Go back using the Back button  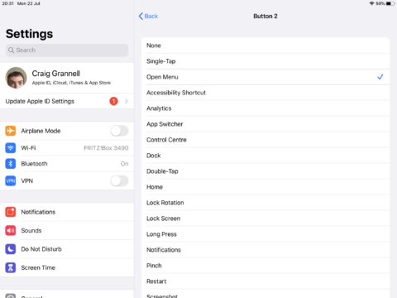click(x=148, y=16)
